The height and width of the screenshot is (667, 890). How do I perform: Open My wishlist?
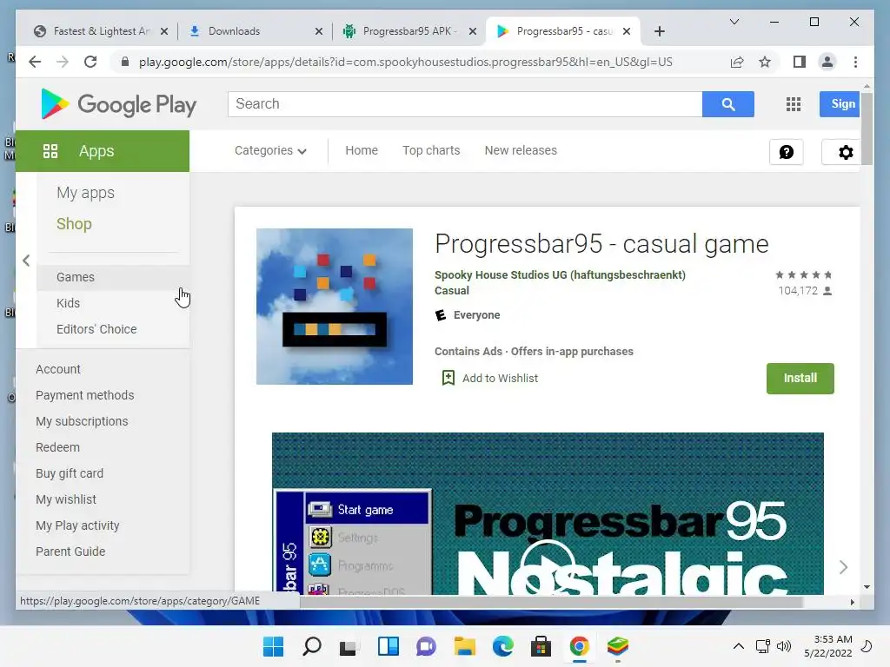coord(66,499)
